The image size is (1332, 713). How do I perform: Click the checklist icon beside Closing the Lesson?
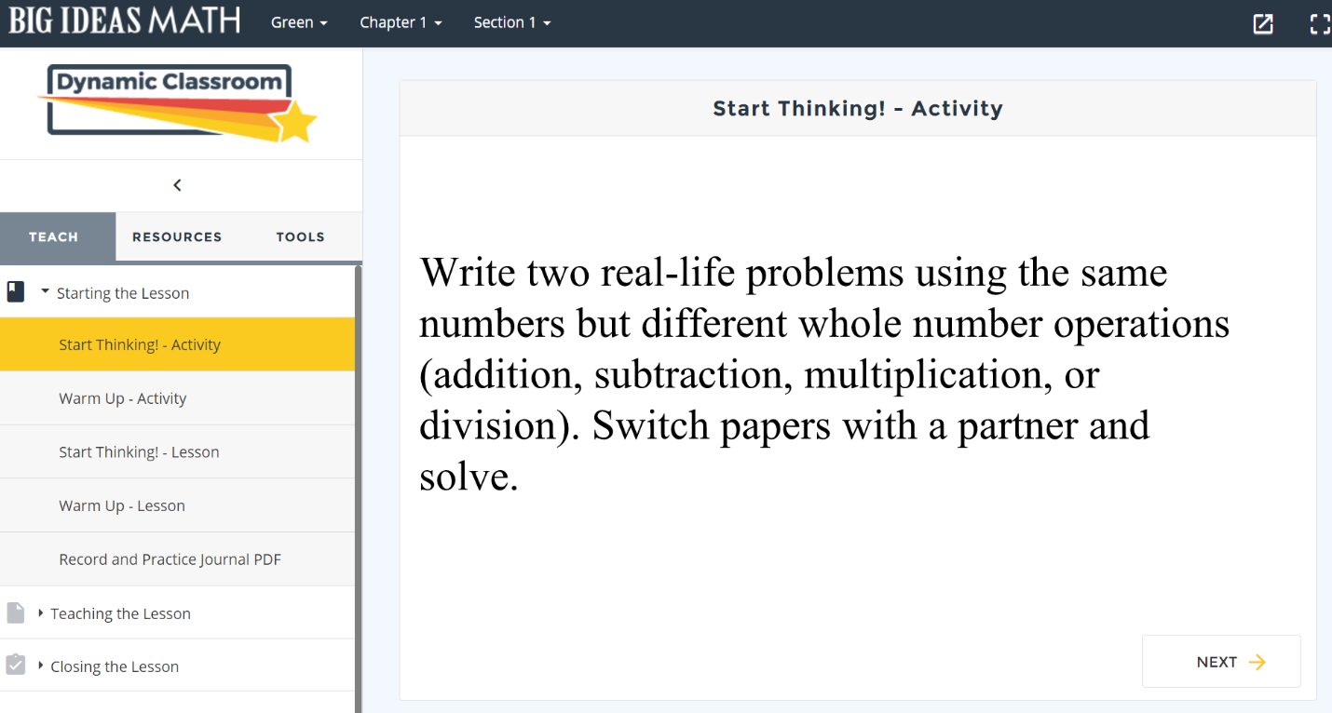coord(16,666)
